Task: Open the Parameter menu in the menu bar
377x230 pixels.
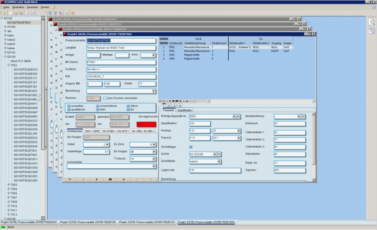Action: click(x=32, y=7)
